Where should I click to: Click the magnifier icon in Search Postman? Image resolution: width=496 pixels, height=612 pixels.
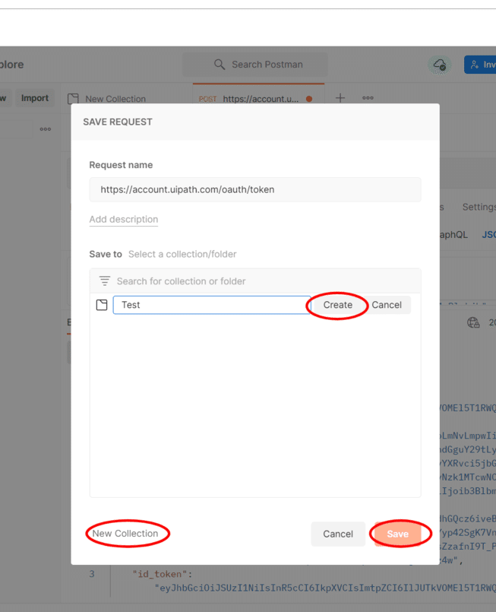coord(220,65)
